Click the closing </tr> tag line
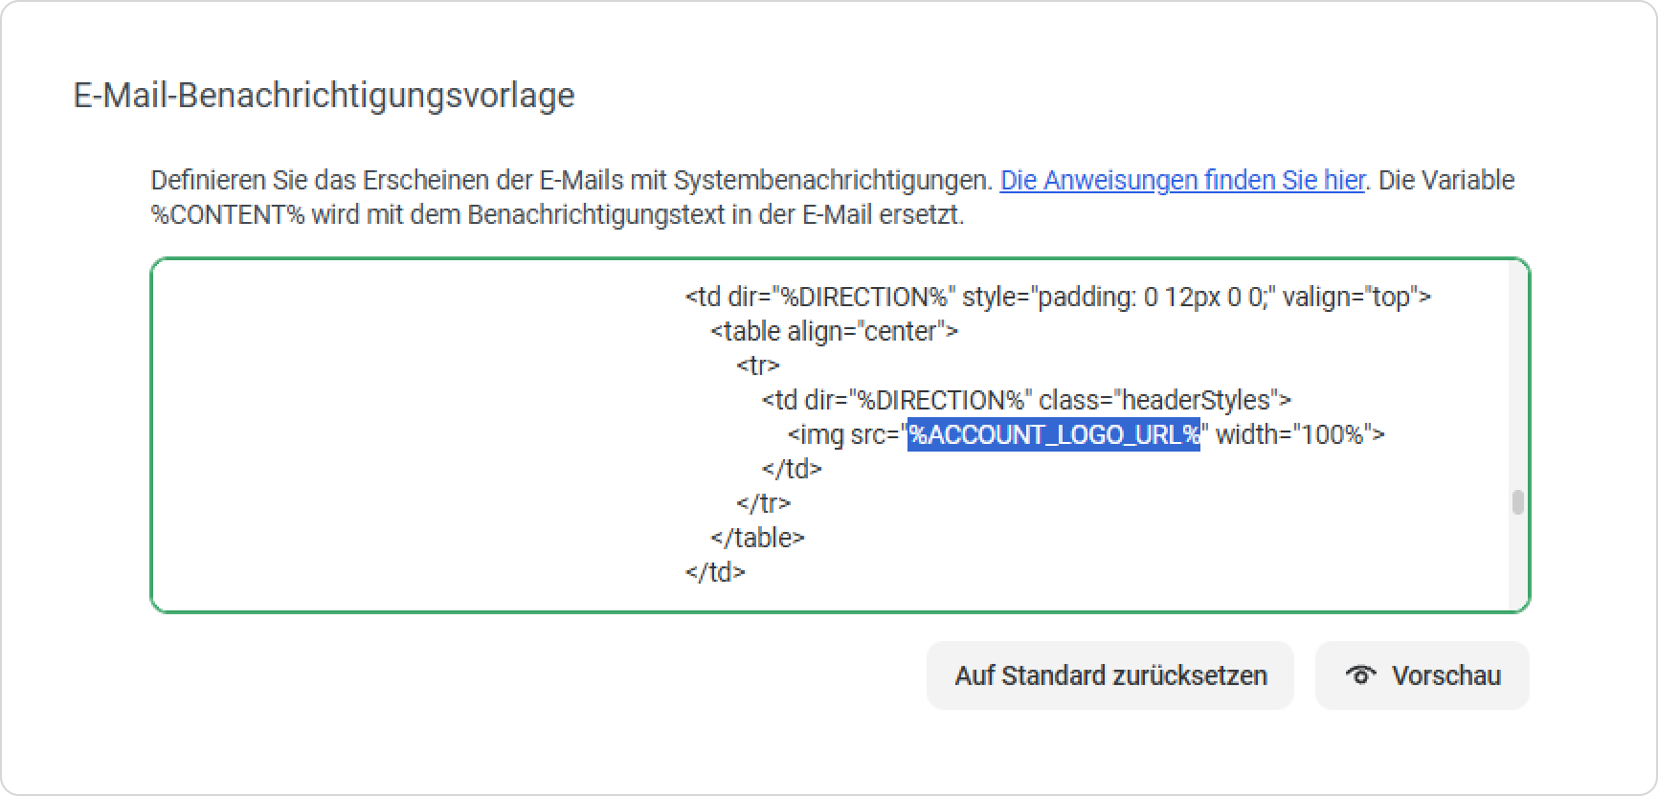This screenshot has width=1658, height=796. (x=763, y=503)
